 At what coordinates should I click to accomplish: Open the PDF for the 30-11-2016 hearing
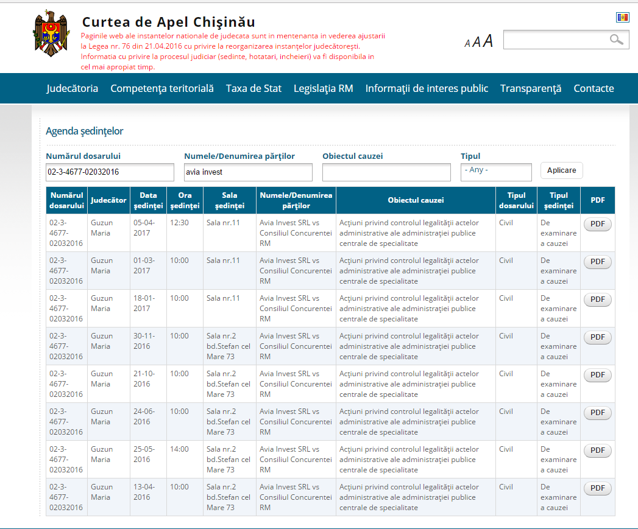point(597,337)
